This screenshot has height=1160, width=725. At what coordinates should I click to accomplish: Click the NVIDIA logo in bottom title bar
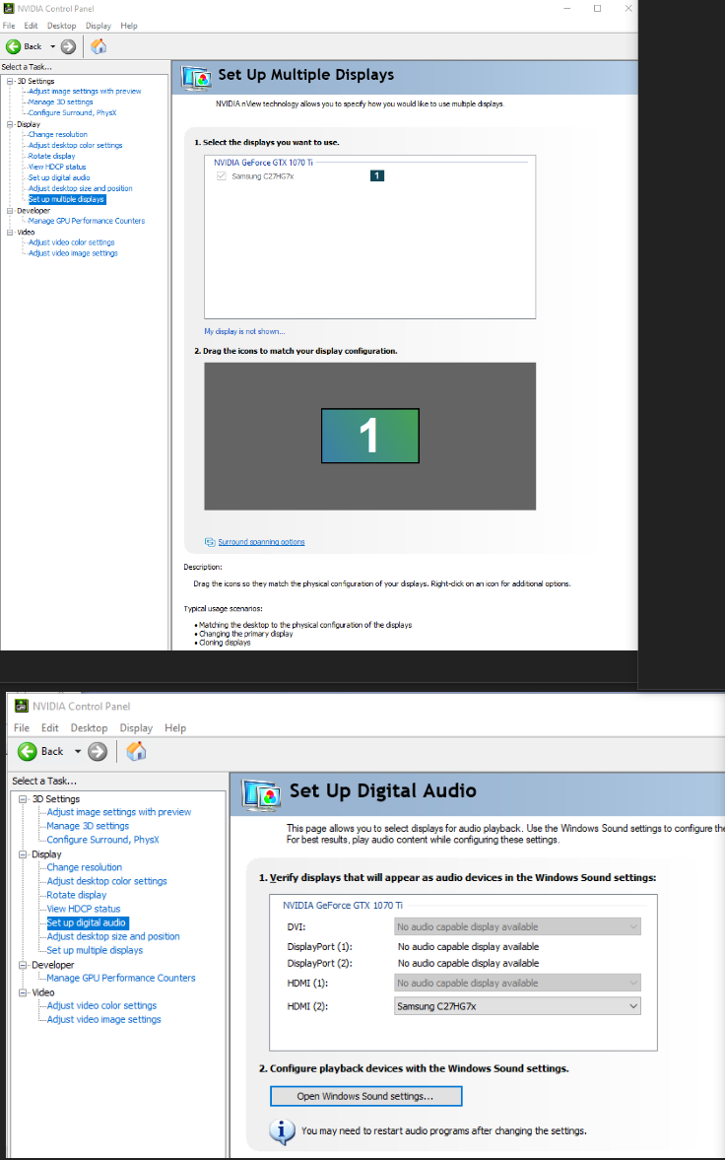[20, 706]
